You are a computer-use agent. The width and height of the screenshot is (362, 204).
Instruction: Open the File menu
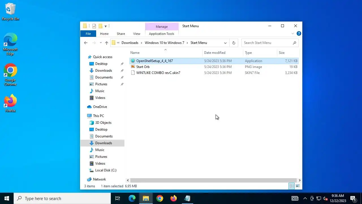point(88,34)
